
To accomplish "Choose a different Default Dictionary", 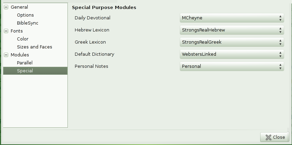I will (232, 54).
